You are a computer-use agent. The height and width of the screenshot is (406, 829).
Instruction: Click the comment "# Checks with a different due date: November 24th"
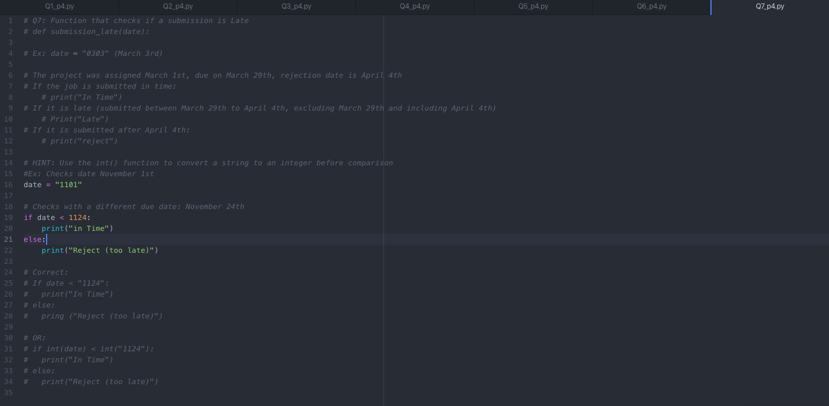point(134,207)
